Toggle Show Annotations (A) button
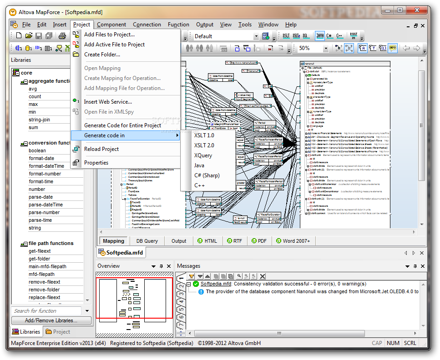440x360 pixels. click(363, 48)
